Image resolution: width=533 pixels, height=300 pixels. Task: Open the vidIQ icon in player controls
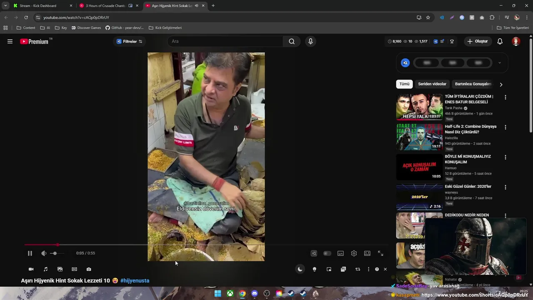tap(314, 253)
